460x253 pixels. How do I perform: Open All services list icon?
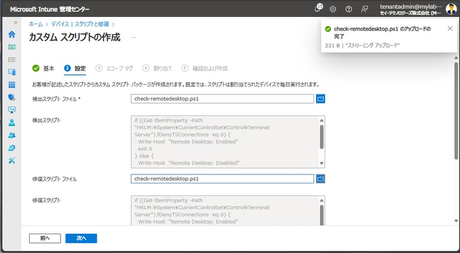click(x=11, y=59)
